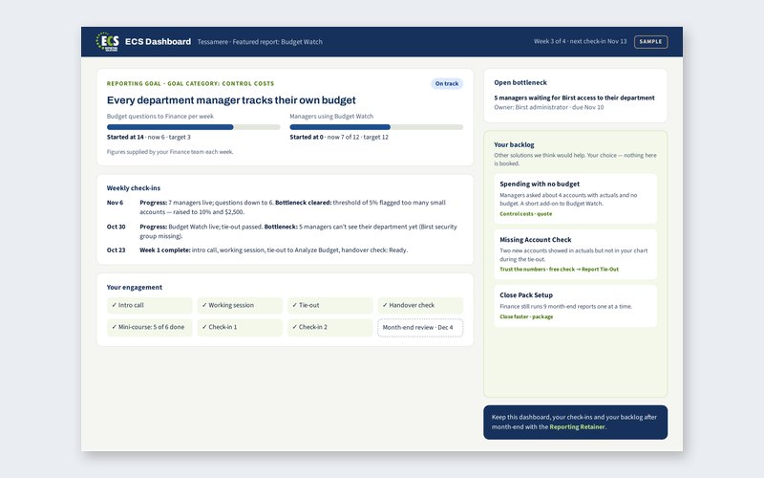This screenshot has width=764, height=478.
Task: Click the Weekly check-ins heading
Action: (134, 187)
